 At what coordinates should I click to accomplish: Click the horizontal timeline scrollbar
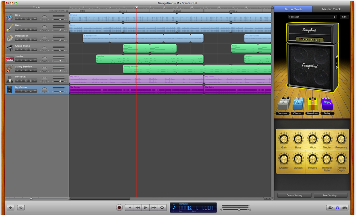[x=100, y=199]
